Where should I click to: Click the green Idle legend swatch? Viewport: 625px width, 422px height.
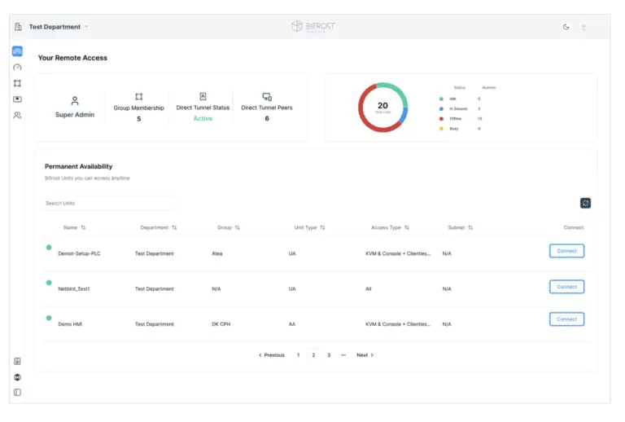(441, 99)
